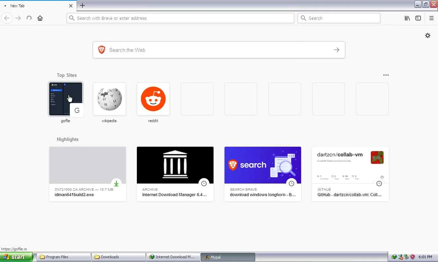Select the New Tab browser tab
The width and height of the screenshot is (438, 262).
coord(38,6)
